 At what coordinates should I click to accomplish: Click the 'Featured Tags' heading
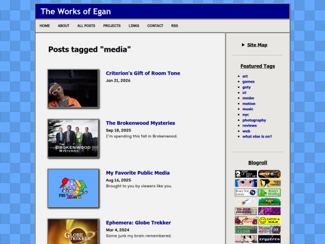pos(258,66)
